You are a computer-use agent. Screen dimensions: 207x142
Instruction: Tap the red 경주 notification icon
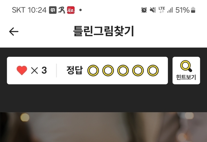pyautogui.click(x=71, y=10)
